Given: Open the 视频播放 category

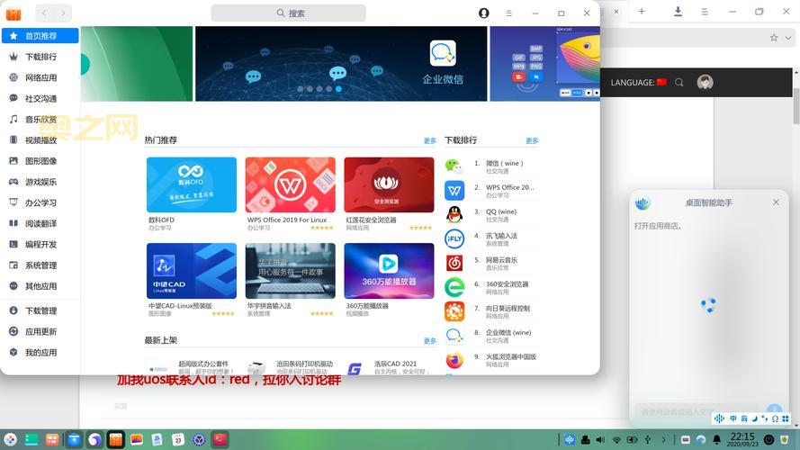Looking at the screenshot, I should pos(40,140).
